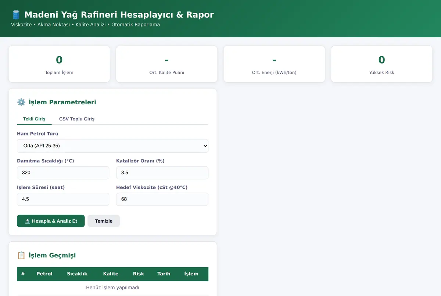
Task: Click the Petrol column header
Action: pos(44,274)
